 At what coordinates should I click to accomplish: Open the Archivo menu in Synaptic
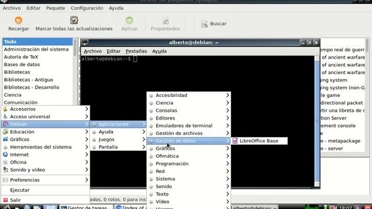12,8
